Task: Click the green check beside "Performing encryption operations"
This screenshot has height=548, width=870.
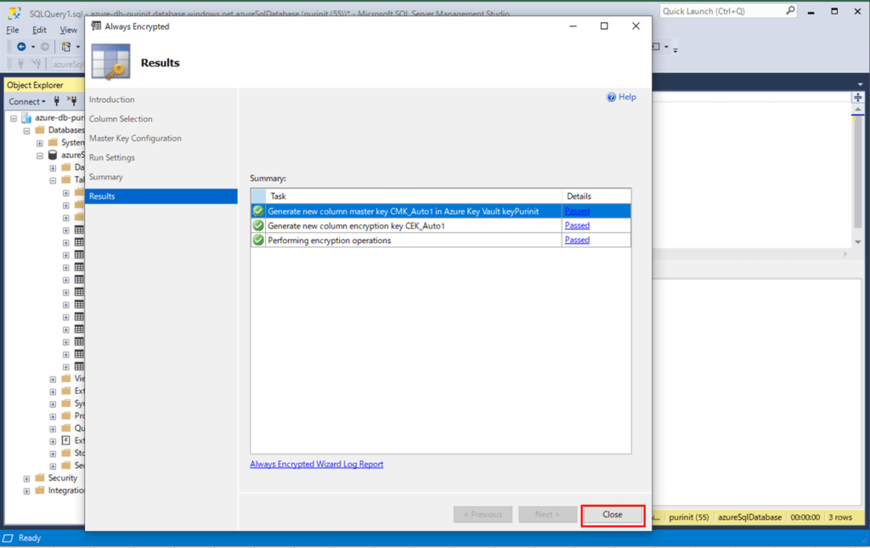Action: coord(257,240)
